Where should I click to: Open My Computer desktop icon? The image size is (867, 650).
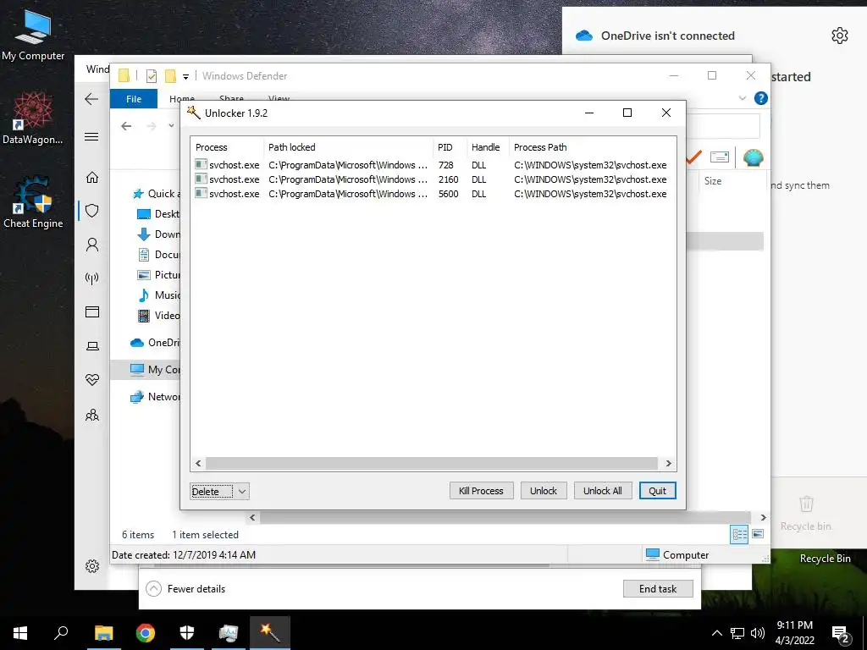(33, 36)
